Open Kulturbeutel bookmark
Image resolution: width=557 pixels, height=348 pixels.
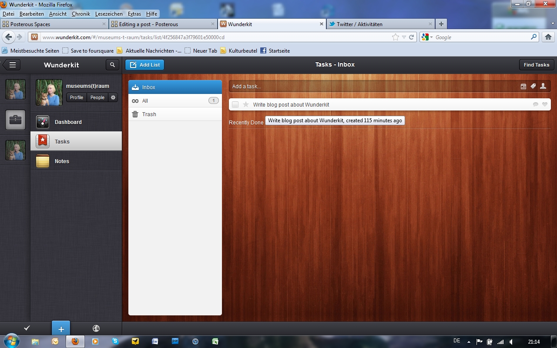(x=239, y=51)
